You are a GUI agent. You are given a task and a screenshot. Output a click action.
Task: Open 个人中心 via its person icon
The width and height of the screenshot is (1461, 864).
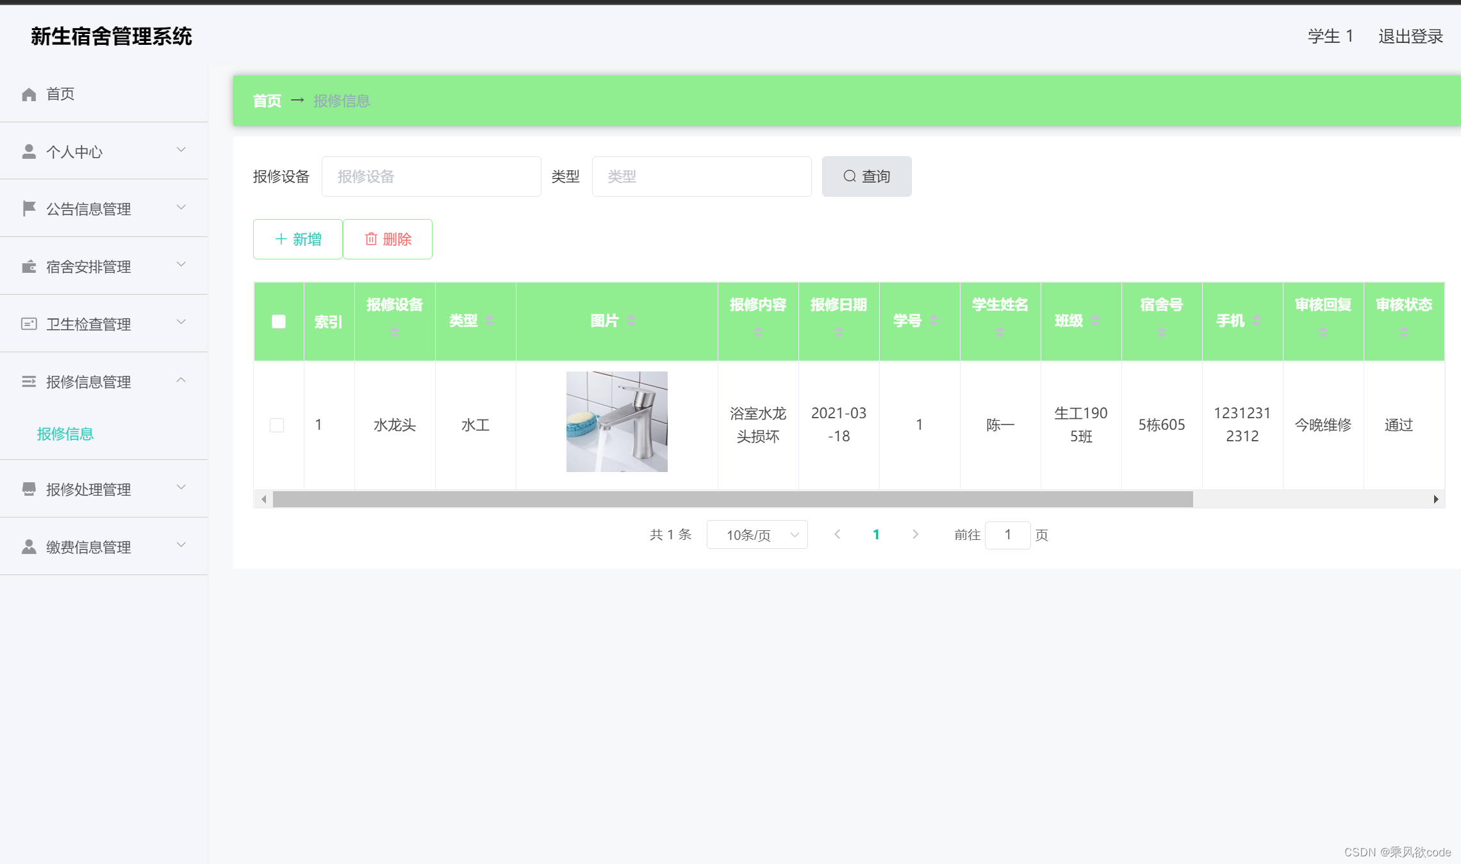tap(28, 151)
